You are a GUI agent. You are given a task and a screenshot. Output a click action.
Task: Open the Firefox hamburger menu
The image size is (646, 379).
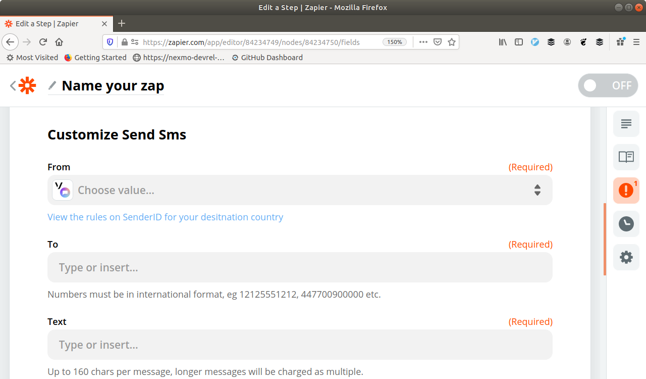(x=636, y=42)
